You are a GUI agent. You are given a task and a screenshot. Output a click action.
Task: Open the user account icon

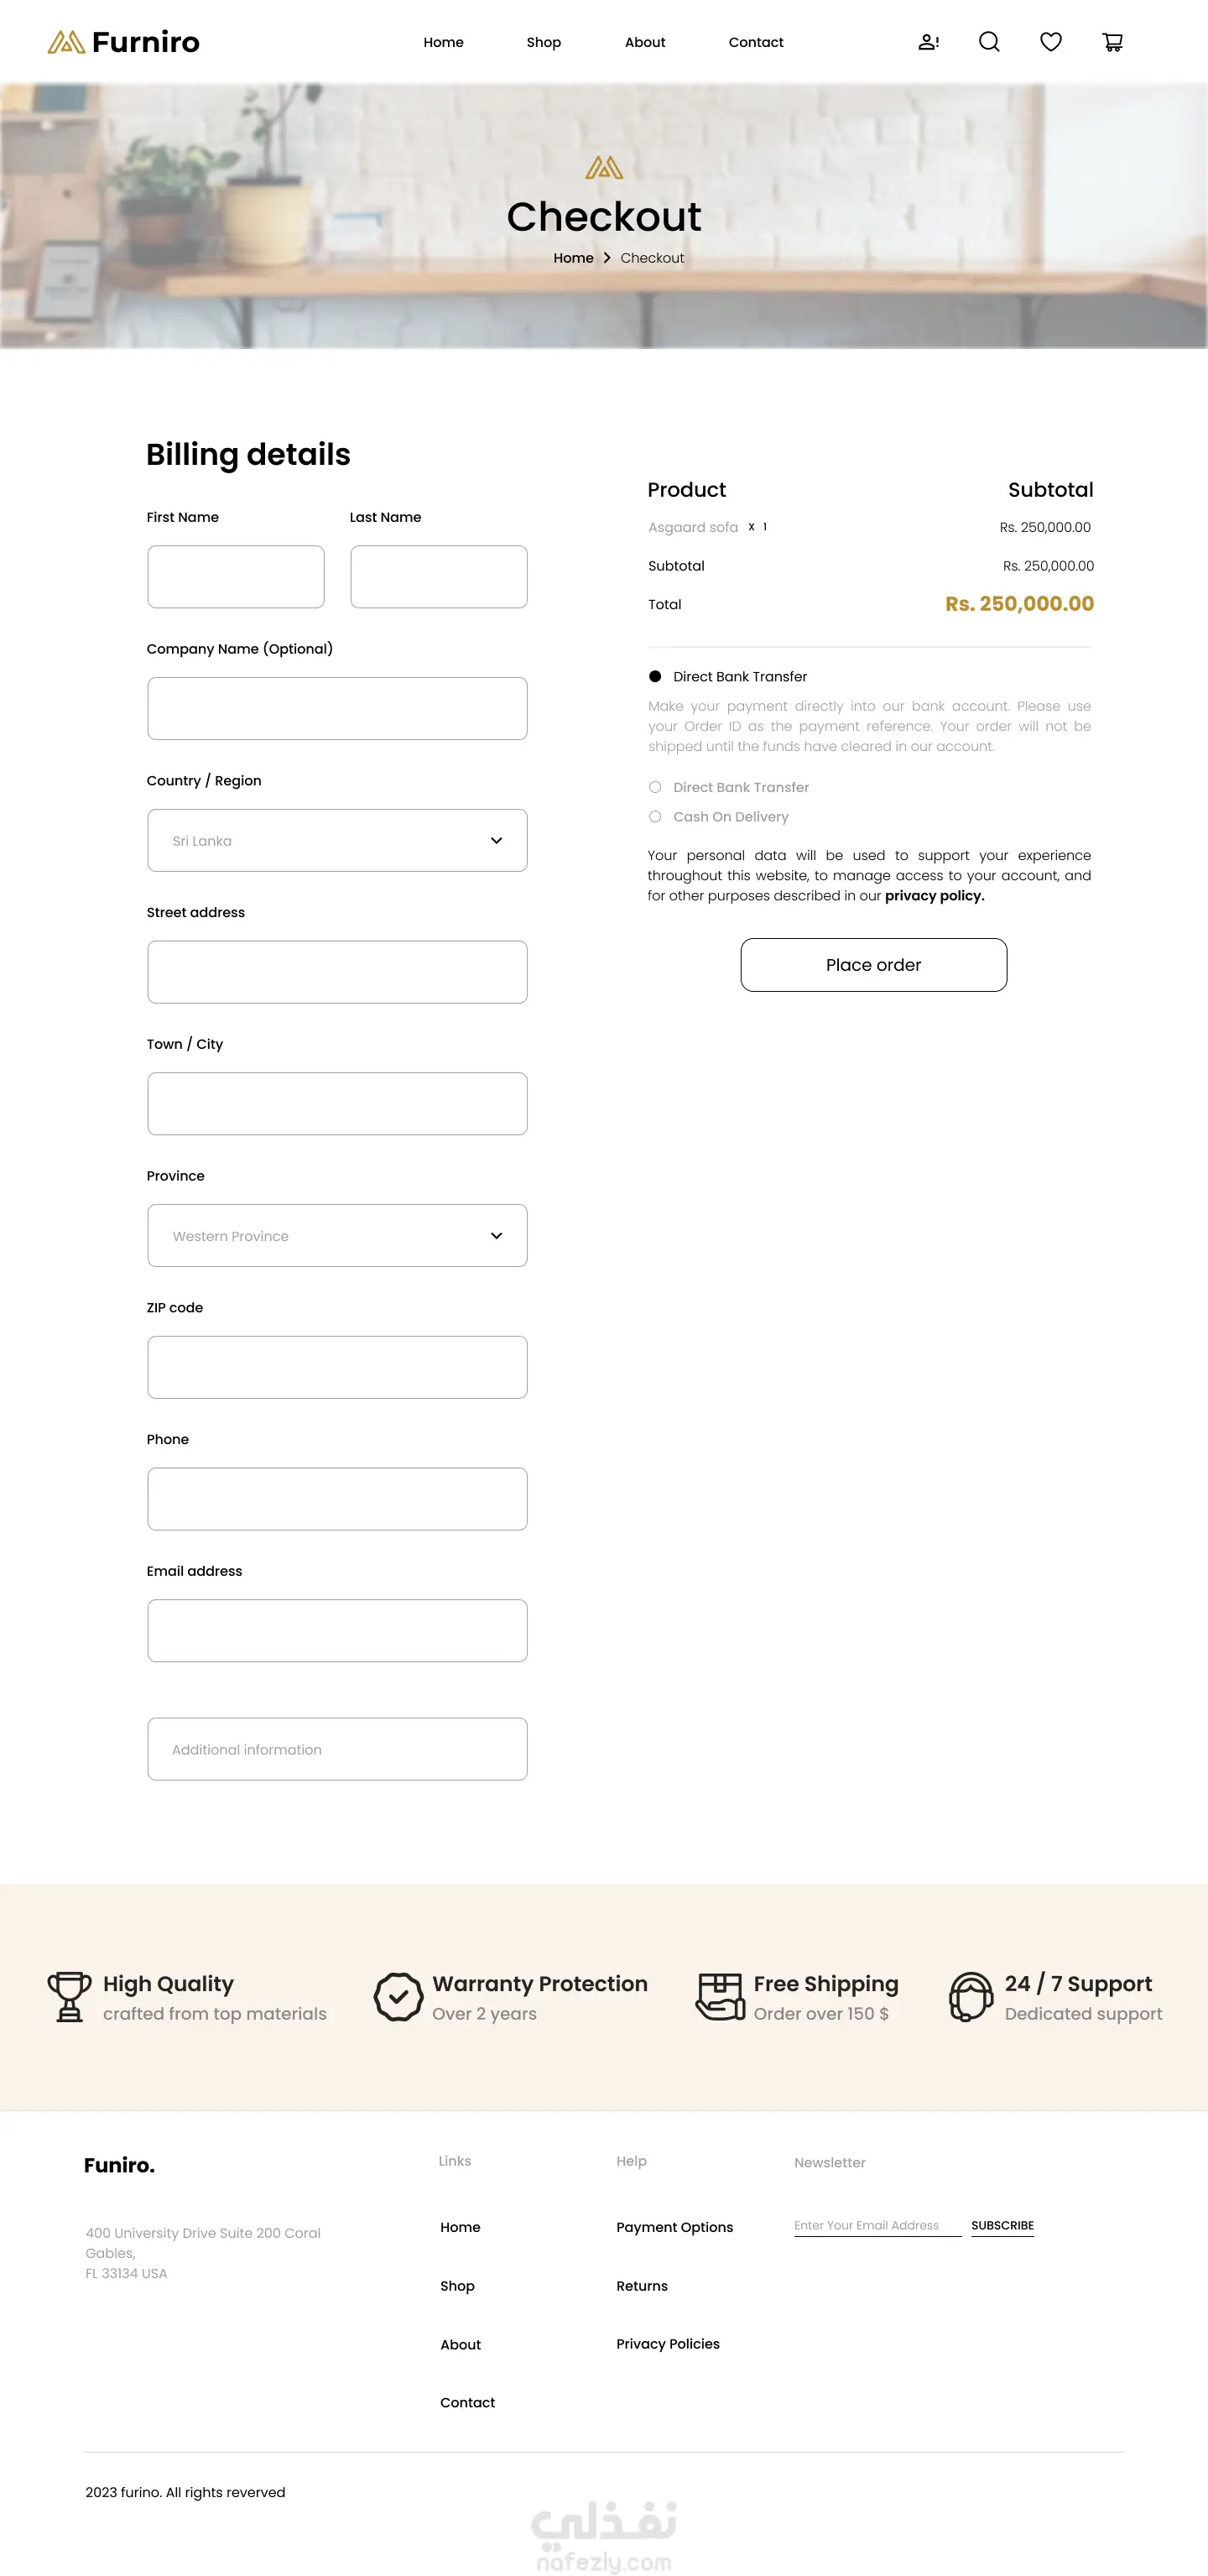928,42
